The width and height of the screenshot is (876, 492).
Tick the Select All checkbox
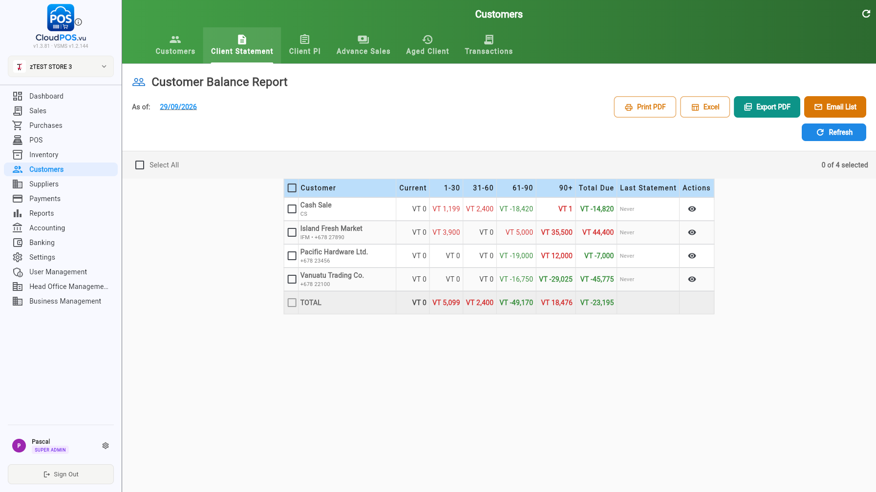(x=140, y=165)
